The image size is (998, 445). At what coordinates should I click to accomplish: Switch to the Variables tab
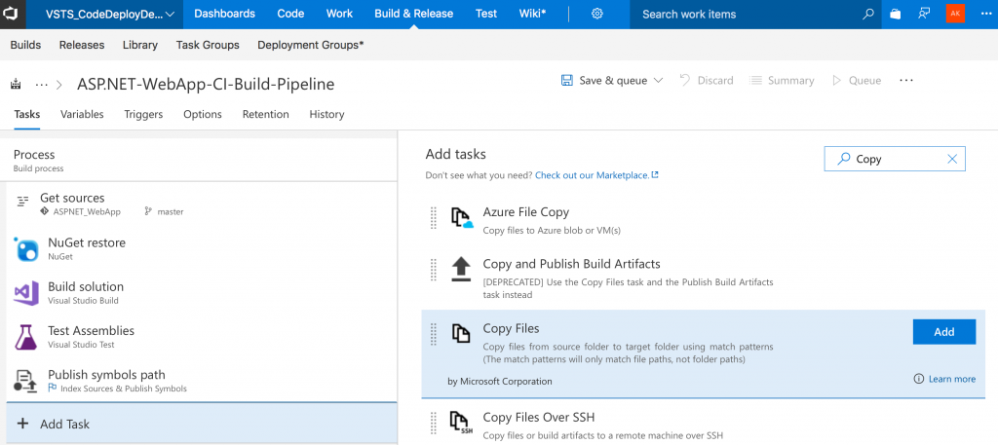tap(82, 115)
